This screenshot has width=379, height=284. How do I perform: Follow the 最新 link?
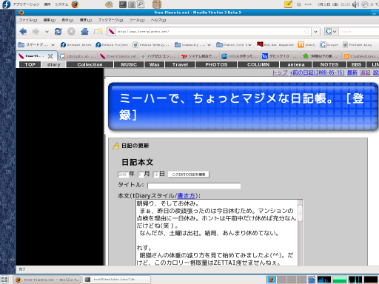tap(352, 72)
